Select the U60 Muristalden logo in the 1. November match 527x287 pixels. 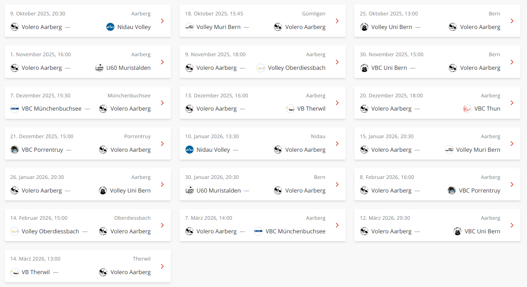[x=99, y=68]
